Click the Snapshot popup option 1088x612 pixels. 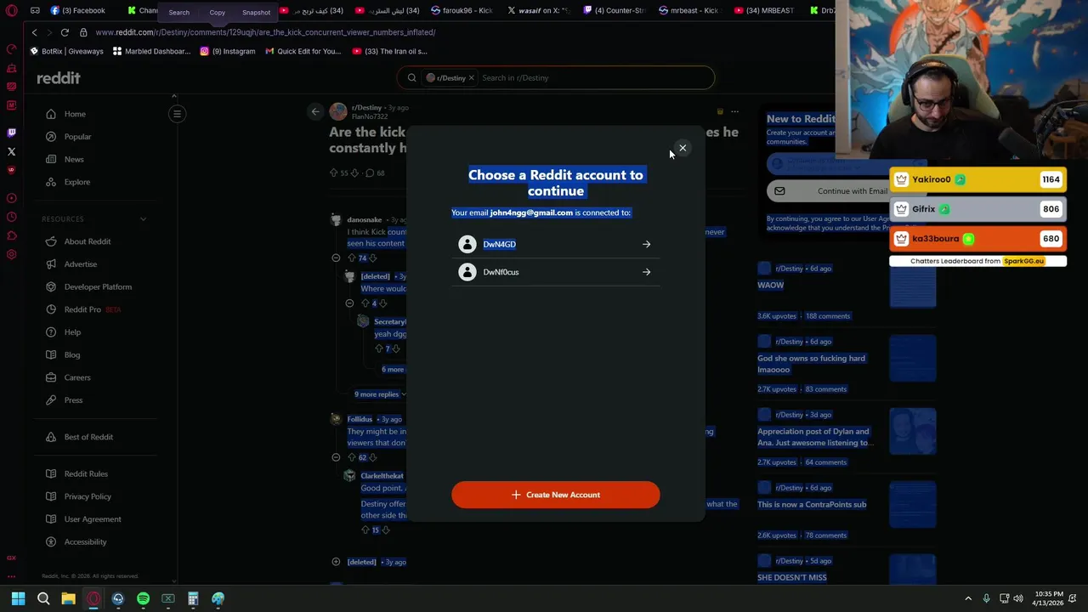tap(256, 12)
